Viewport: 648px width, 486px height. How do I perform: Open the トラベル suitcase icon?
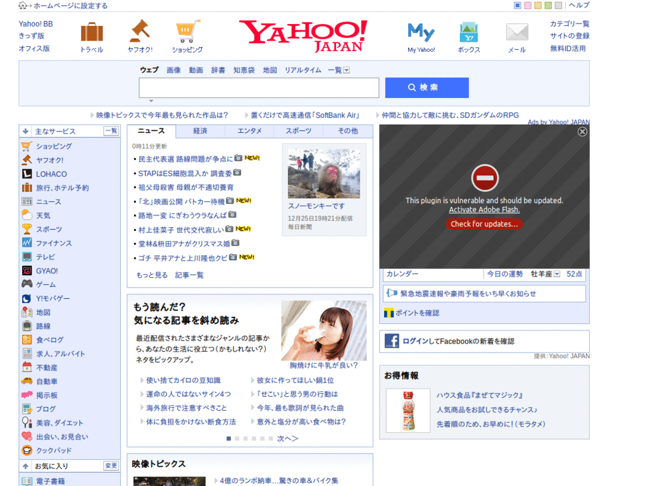pos(92,32)
